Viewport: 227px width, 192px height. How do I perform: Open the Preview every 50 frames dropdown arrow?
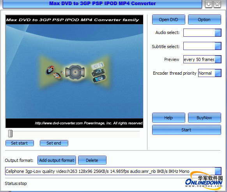(218, 59)
